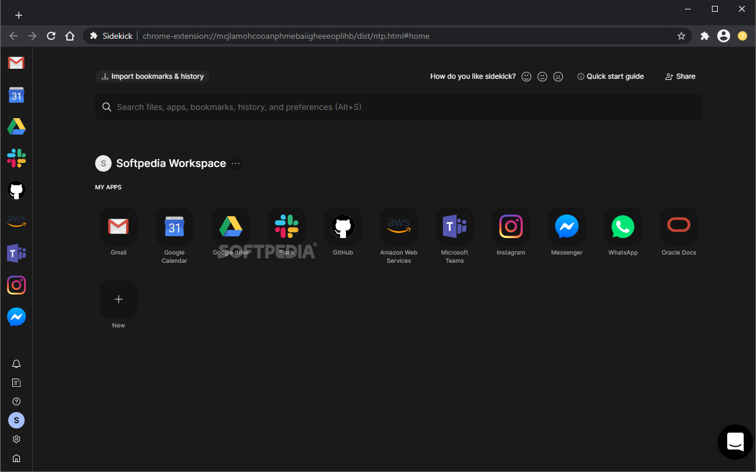Go forward in browser navigation

pyautogui.click(x=32, y=36)
